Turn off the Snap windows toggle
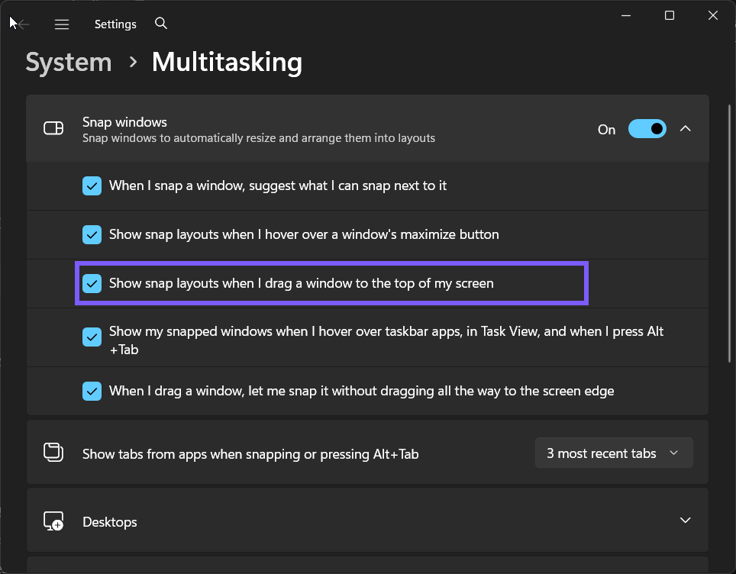Screen dimensions: 736x574 click(x=647, y=128)
